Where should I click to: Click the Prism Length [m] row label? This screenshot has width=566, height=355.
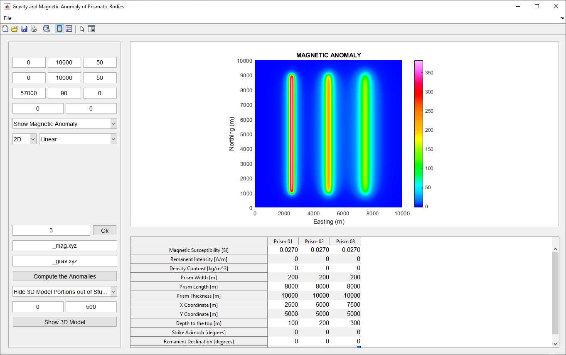pyautogui.click(x=199, y=286)
